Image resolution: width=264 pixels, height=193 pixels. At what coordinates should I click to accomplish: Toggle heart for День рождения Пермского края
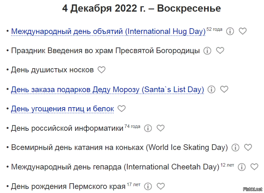click(x=160, y=186)
